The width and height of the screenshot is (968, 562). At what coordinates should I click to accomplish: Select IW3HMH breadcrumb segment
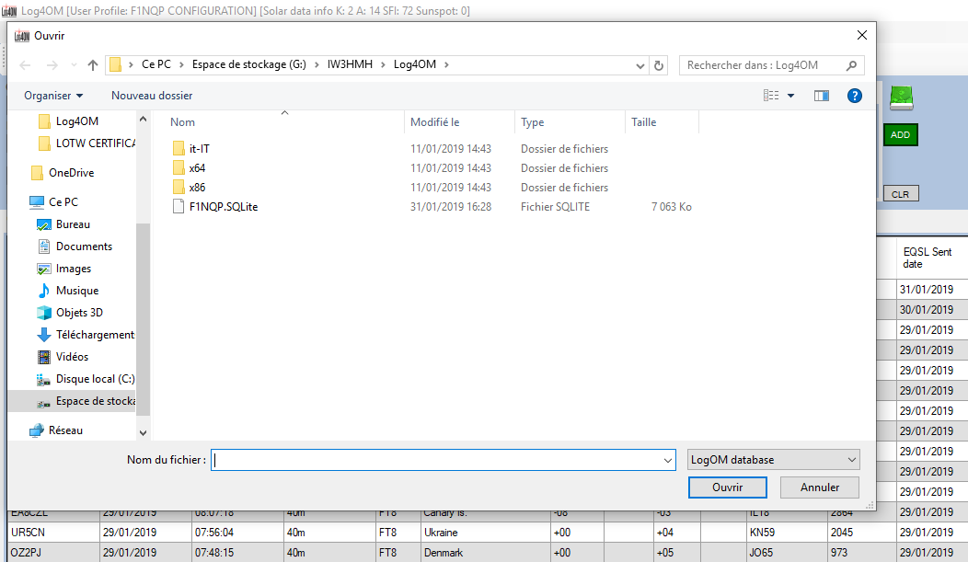(x=350, y=64)
